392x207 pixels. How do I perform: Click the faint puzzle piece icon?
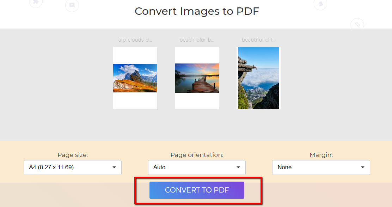click(x=36, y=2)
